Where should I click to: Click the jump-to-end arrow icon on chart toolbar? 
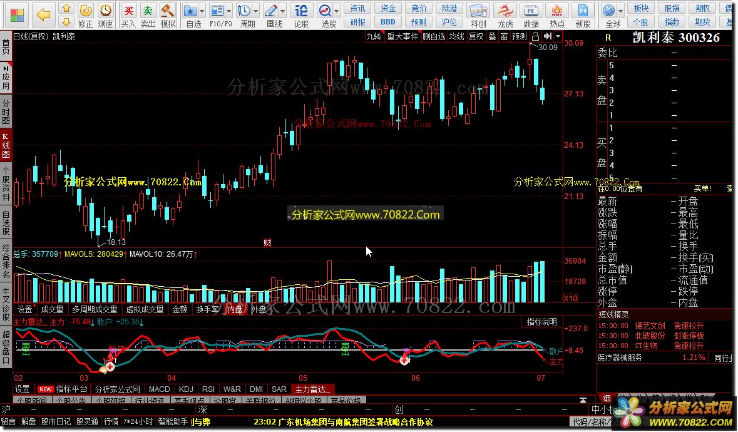pos(547,36)
